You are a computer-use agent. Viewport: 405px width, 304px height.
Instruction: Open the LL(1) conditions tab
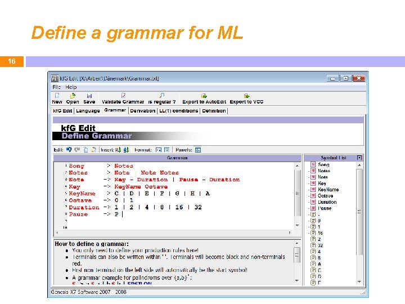(178, 111)
